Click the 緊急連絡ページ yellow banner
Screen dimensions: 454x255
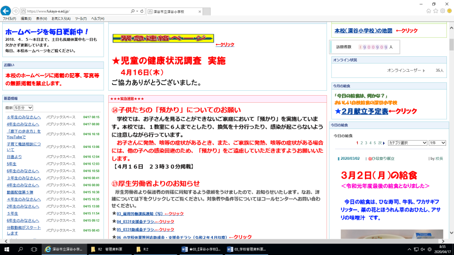163,39
